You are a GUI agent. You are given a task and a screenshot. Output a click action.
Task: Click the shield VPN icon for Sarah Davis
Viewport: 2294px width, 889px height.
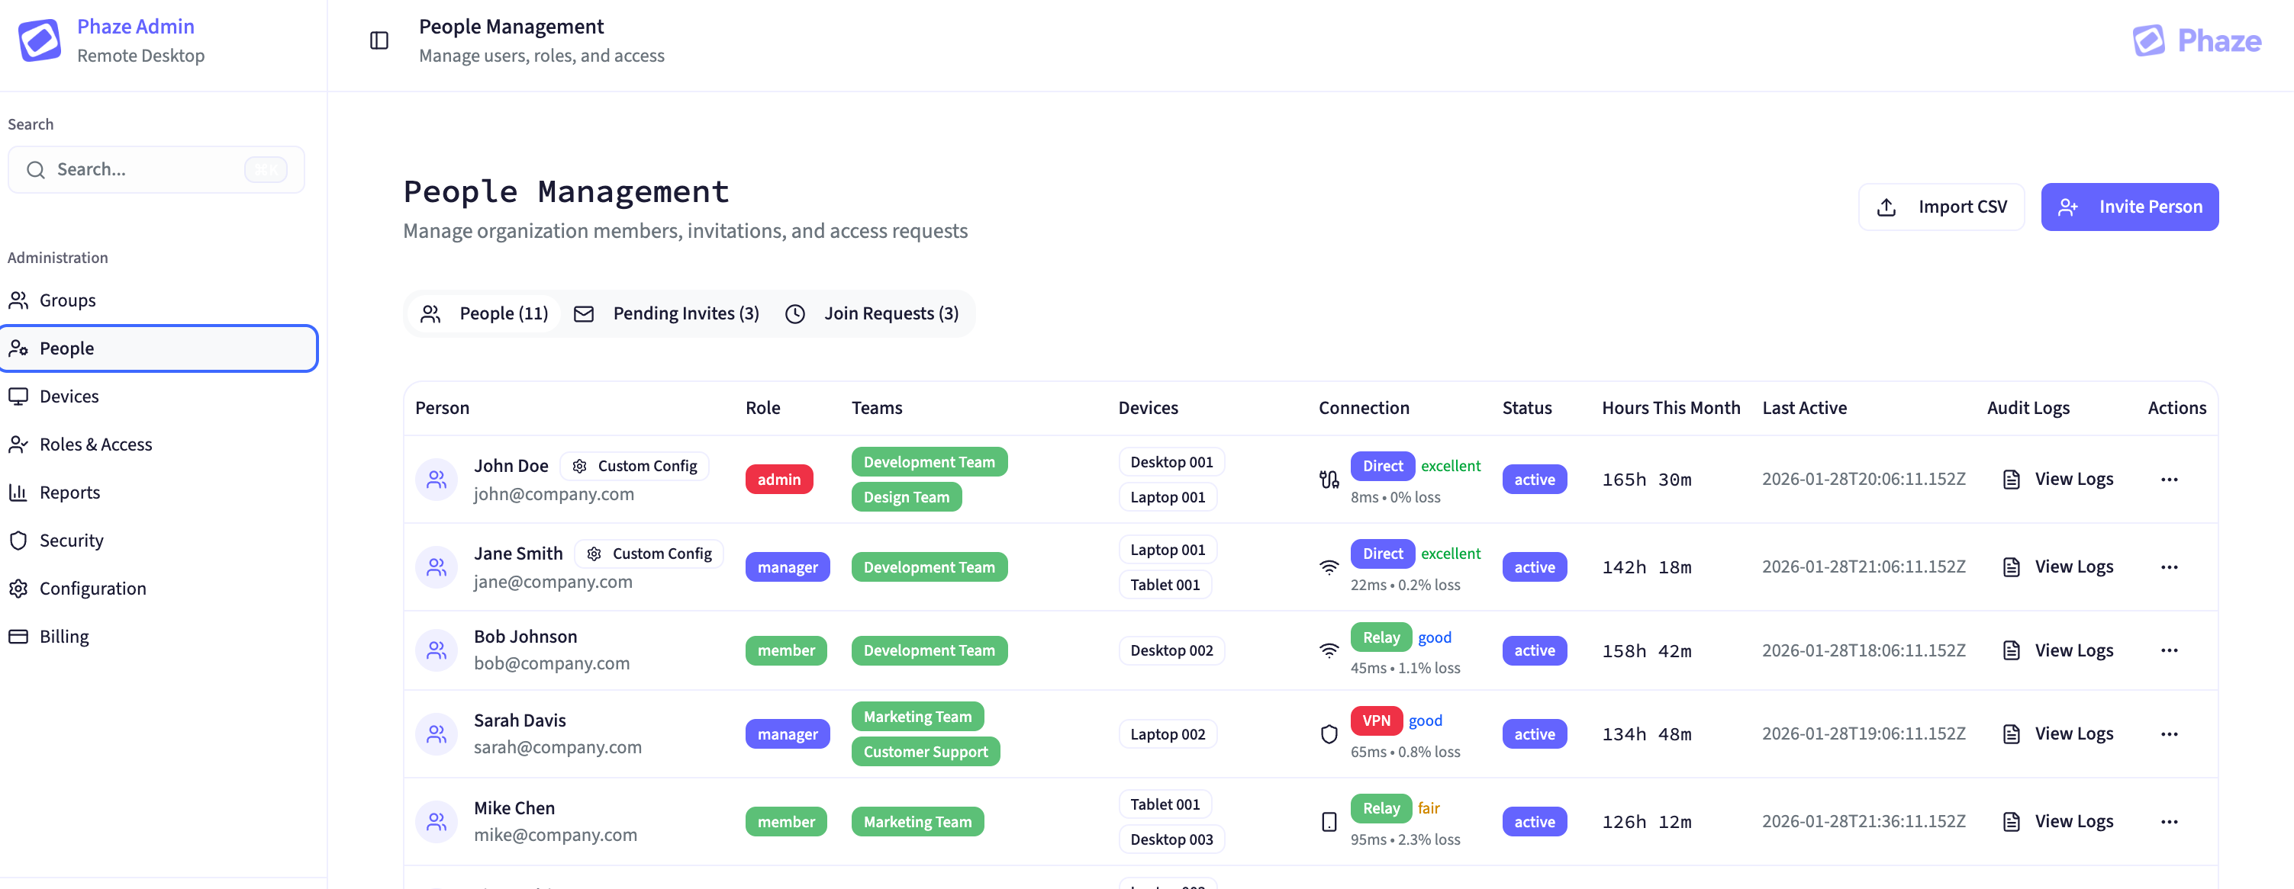tap(1329, 734)
